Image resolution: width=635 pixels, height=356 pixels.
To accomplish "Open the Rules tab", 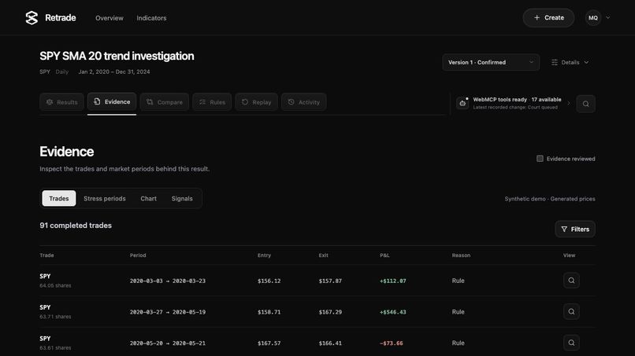I will point(212,102).
